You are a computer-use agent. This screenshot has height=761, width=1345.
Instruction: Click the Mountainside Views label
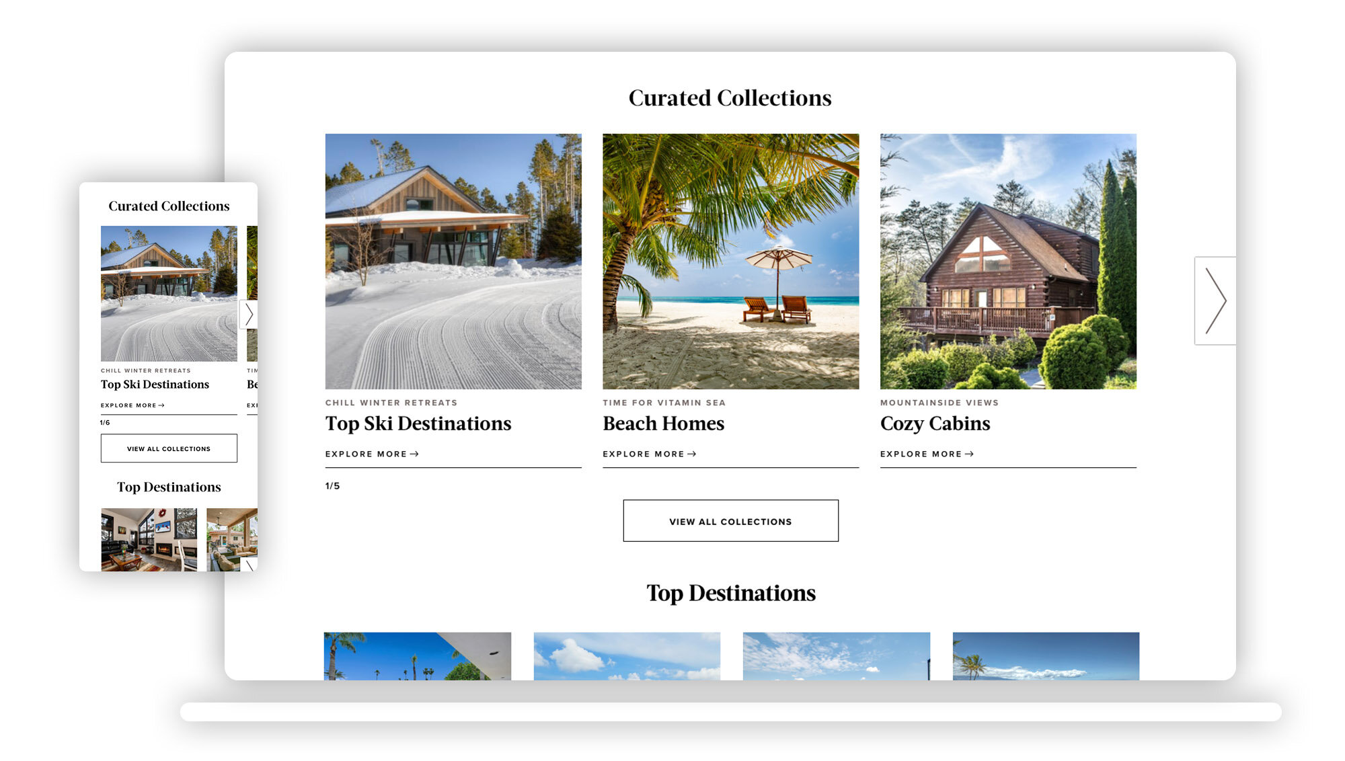pos(939,403)
